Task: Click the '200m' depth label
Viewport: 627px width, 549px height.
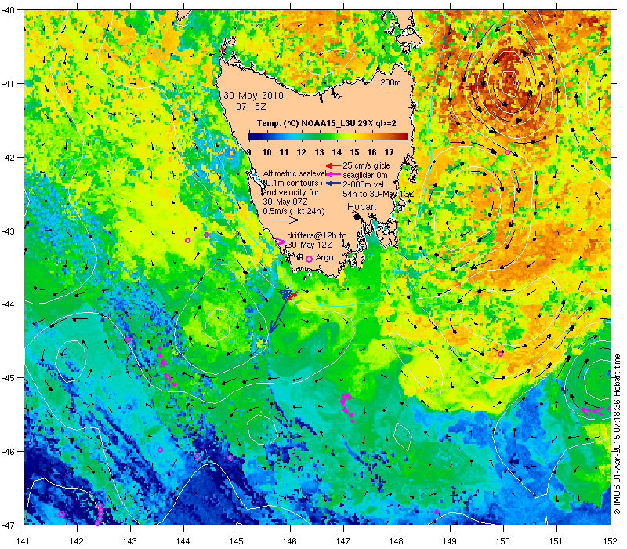Action: [x=390, y=82]
